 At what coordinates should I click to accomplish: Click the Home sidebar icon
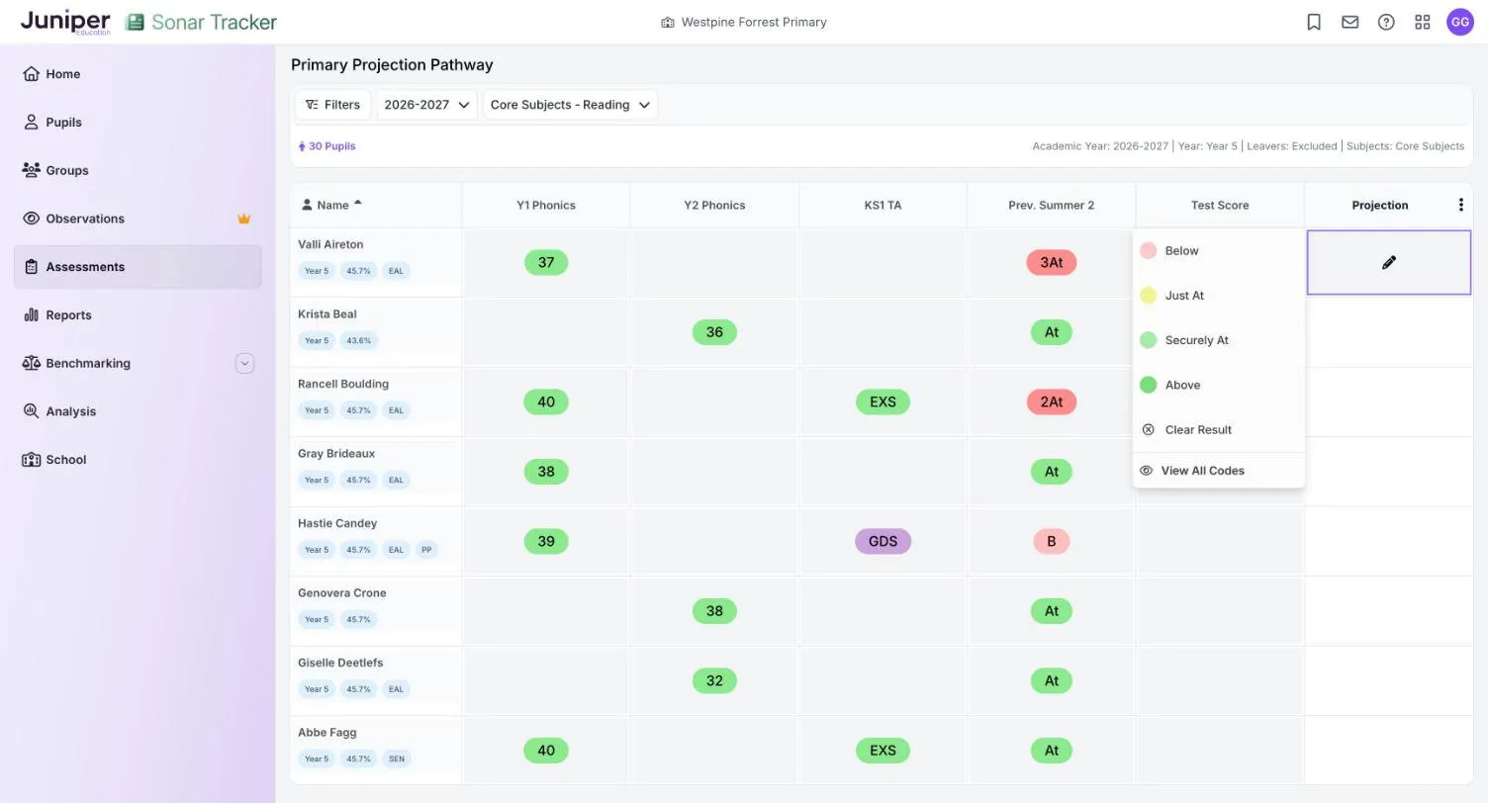pos(31,74)
